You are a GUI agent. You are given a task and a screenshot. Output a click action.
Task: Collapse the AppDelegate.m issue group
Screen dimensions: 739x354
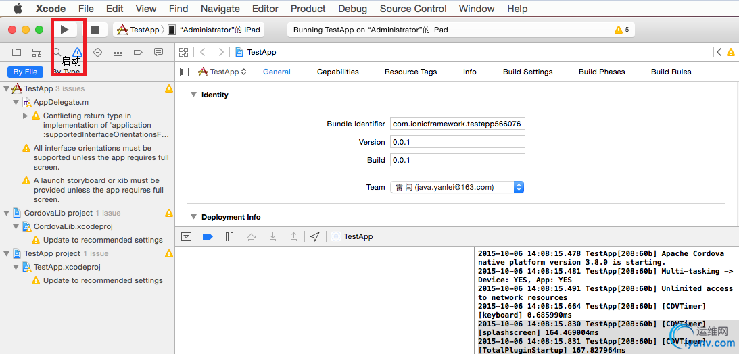(16, 102)
